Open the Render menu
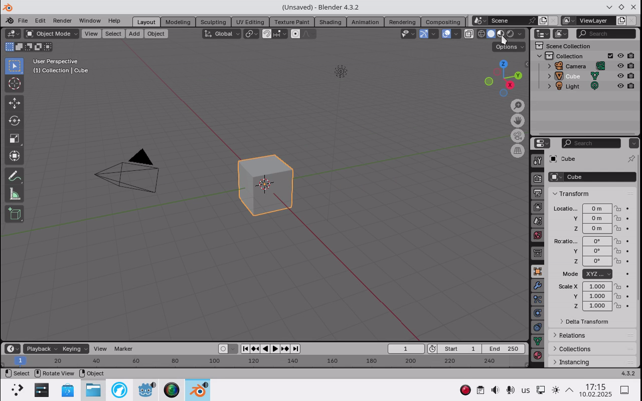 (x=62, y=21)
